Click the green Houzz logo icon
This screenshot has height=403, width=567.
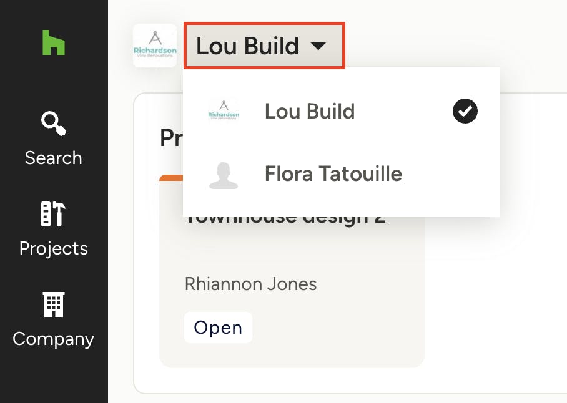tap(54, 42)
